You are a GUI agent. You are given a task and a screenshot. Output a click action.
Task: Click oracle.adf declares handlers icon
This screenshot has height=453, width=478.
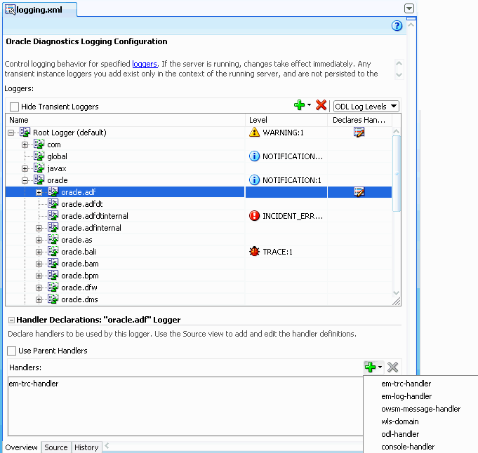click(x=359, y=192)
